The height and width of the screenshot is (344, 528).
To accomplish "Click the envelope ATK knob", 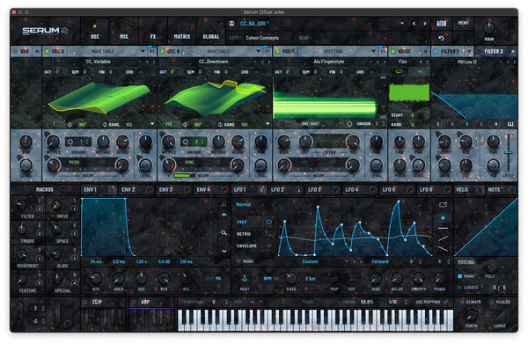I will 96,278.
